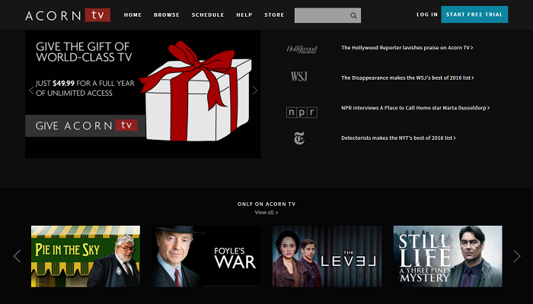Open the Foyle's War thumbnail
The height and width of the screenshot is (304, 533).
coord(206,256)
